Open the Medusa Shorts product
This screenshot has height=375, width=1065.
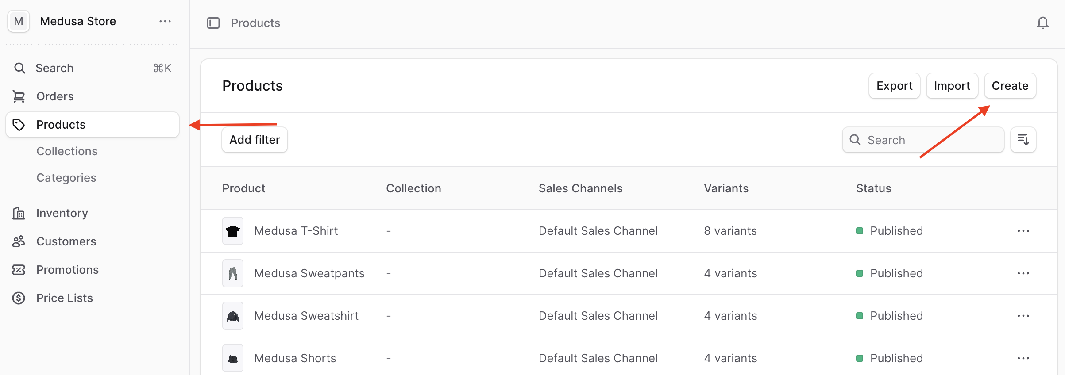(x=295, y=358)
